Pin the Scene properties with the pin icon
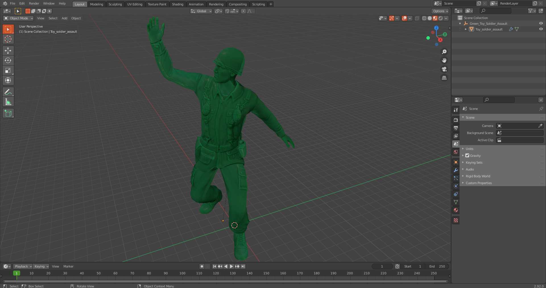Screen dimensions: 546x288 click(x=541, y=109)
